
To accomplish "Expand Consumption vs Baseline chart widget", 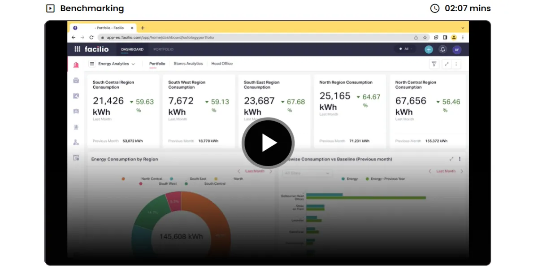I will 451,159.
